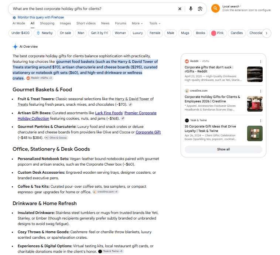Open more options for Teak & Twine card
Image resolution: width=280 pixels, height=255 pixels.
(x=260, y=121)
